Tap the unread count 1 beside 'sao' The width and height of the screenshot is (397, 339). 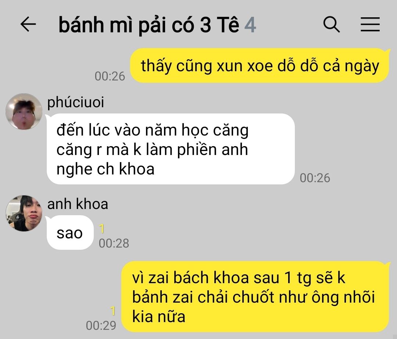click(x=102, y=228)
